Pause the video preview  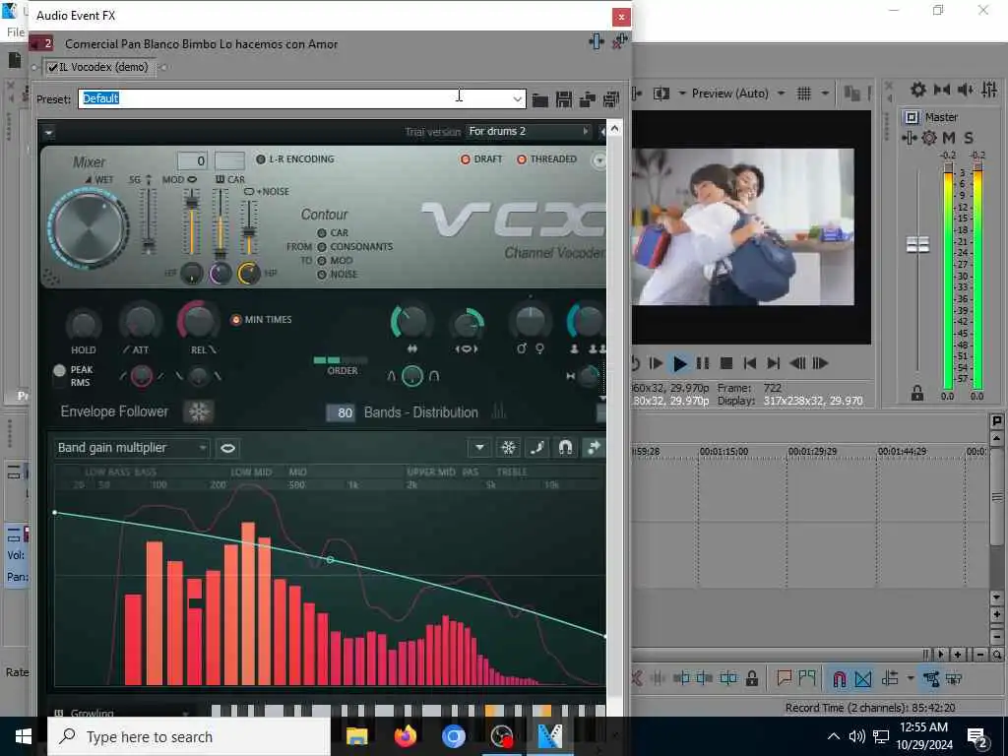click(703, 364)
